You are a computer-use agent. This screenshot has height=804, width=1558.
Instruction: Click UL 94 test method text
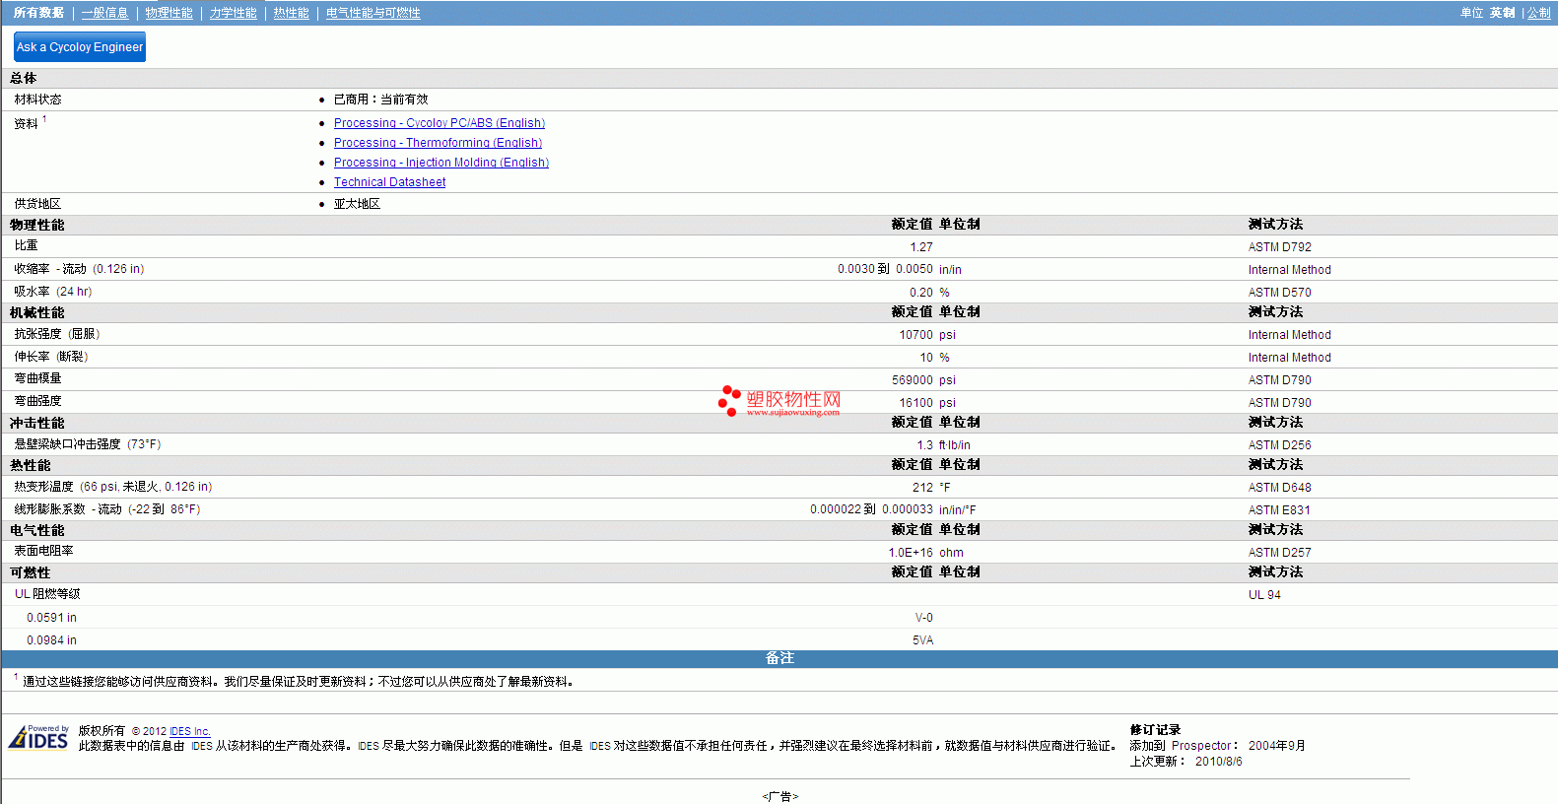click(x=1264, y=595)
